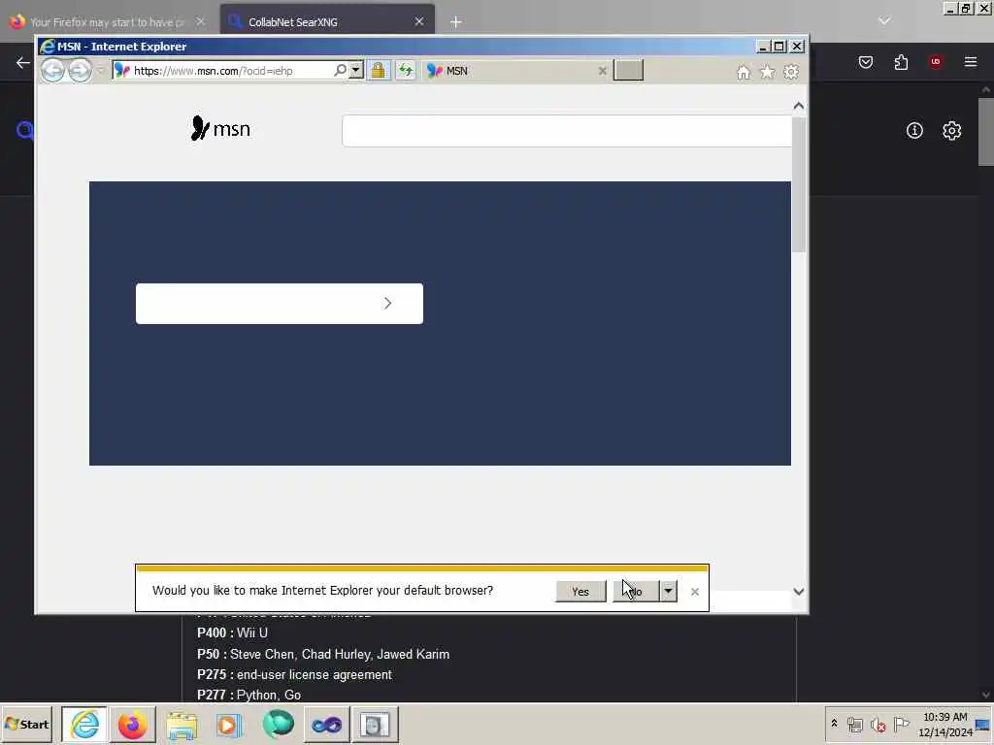Image resolution: width=994 pixels, height=745 pixels.
Task: Click Show desktop button in tray
Action: coord(983,725)
